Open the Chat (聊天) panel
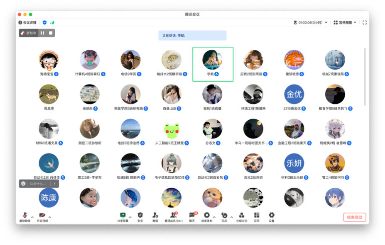This screenshot has height=245, width=385. coord(192,217)
